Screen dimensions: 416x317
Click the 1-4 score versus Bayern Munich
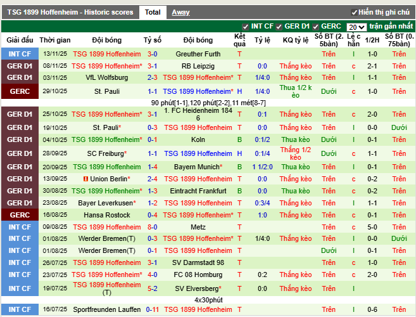point(153,167)
